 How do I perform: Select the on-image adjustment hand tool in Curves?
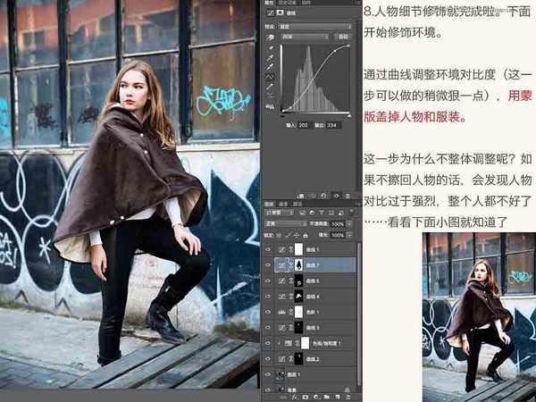point(272,38)
